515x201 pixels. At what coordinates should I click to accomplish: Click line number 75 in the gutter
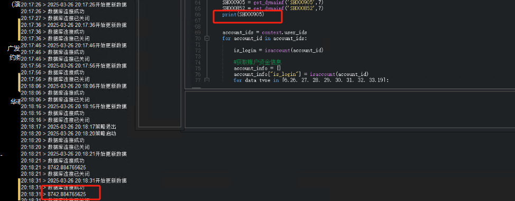point(197,68)
